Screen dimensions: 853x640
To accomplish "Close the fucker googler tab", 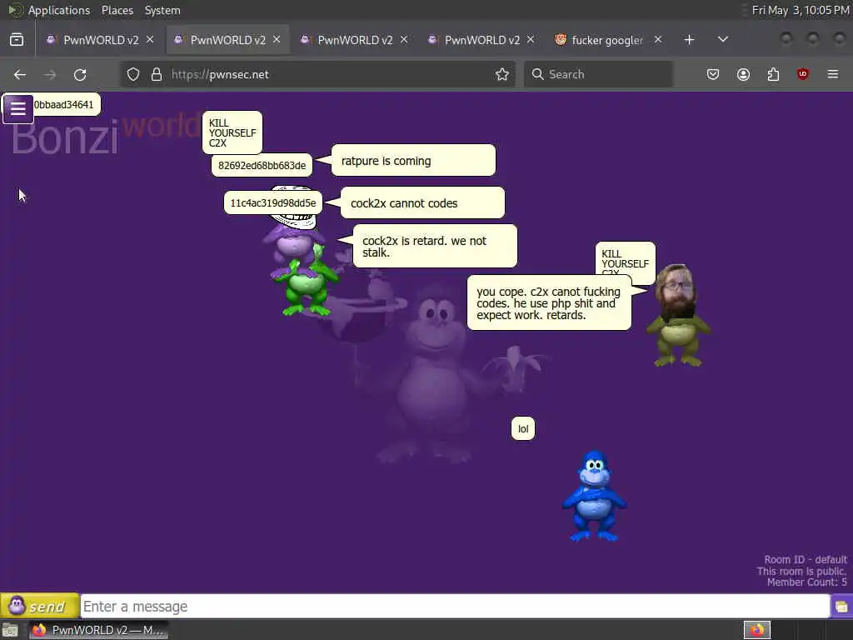I will pyautogui.click(x=658, y=40).
